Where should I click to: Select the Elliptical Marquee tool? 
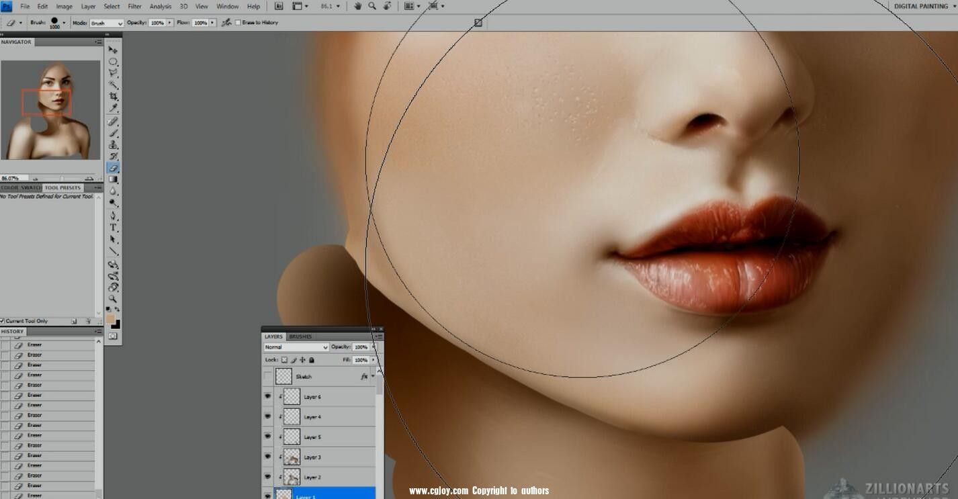(x=113, y=62)
